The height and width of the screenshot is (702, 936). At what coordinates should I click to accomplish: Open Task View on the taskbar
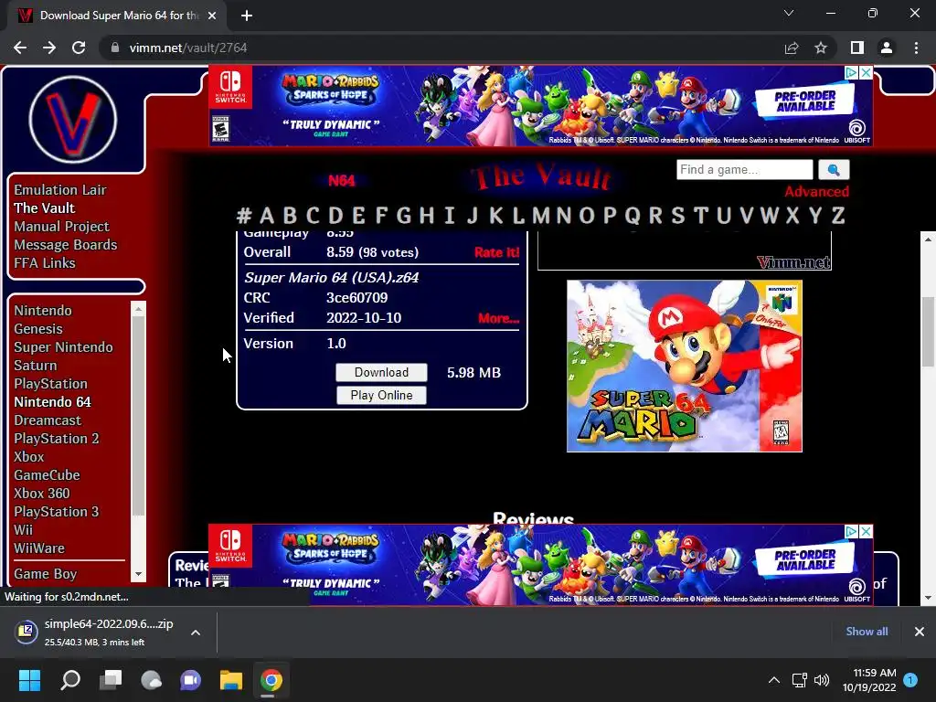pyautogui.click(x=111, y=680)
